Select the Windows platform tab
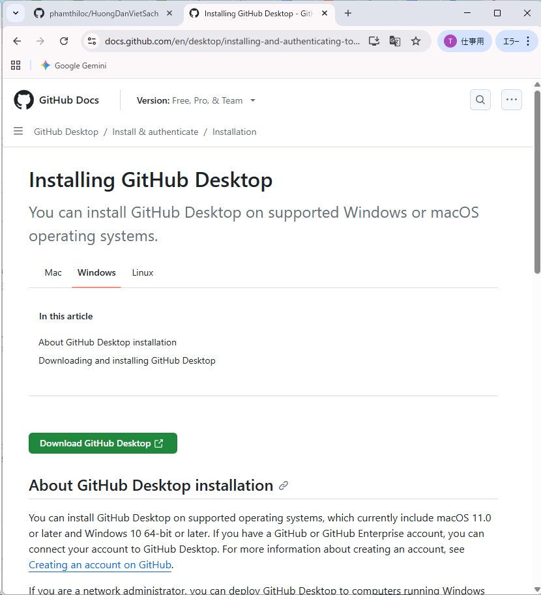541x595 pixels. [96, 272]
